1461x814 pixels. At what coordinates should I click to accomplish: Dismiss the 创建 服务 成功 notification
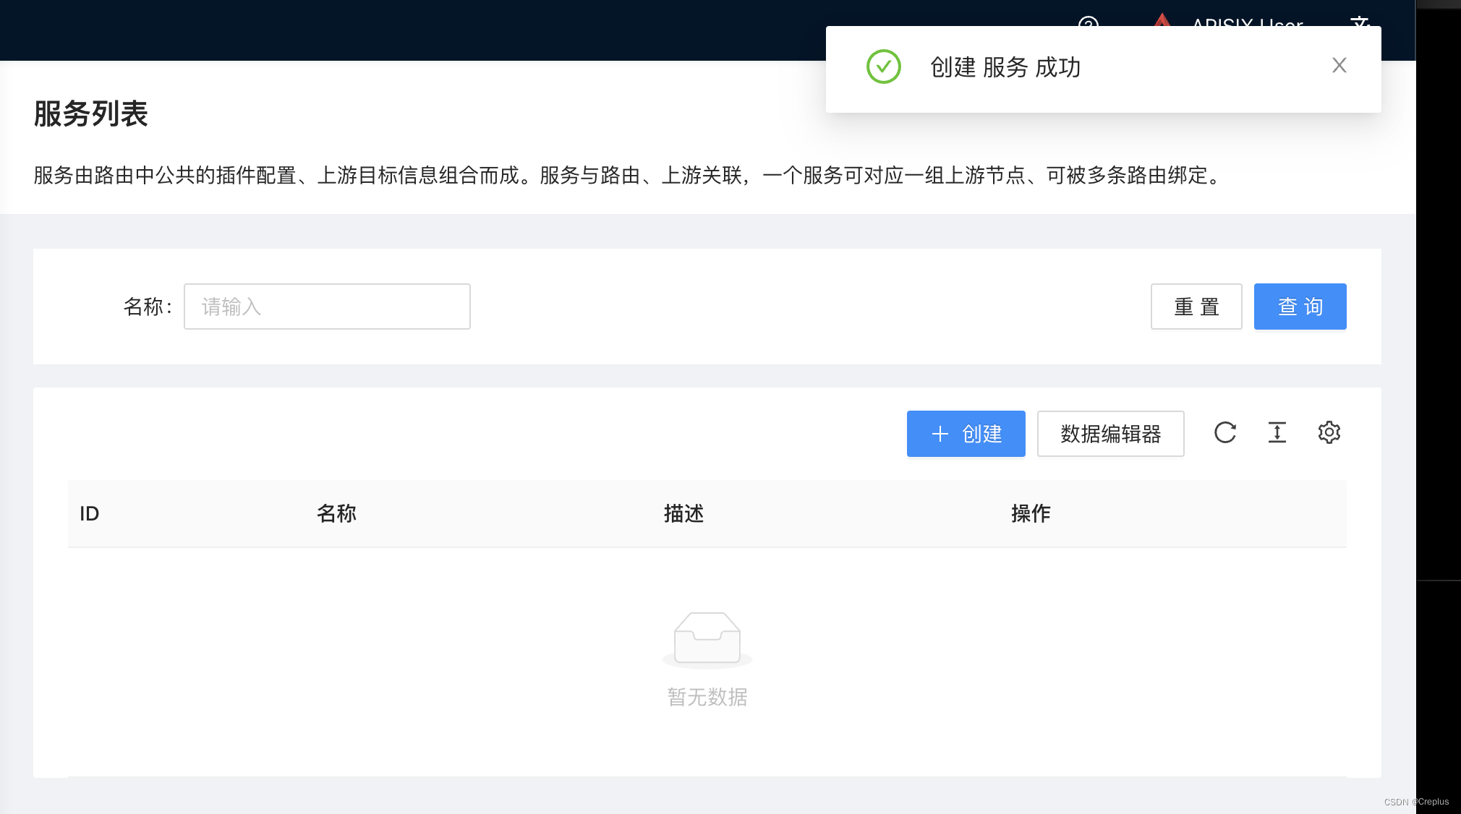(x=1339, y=66)
